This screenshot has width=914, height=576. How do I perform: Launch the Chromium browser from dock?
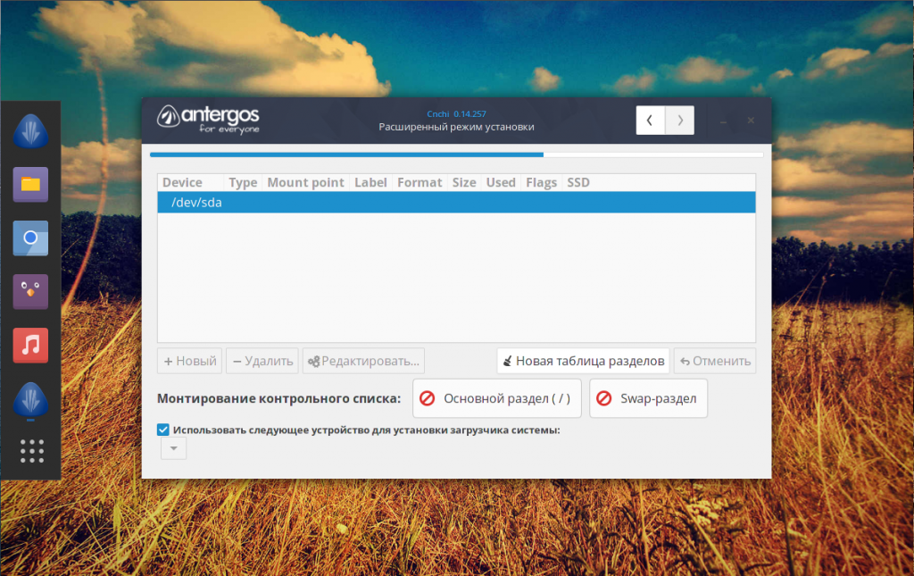point(30,238)
